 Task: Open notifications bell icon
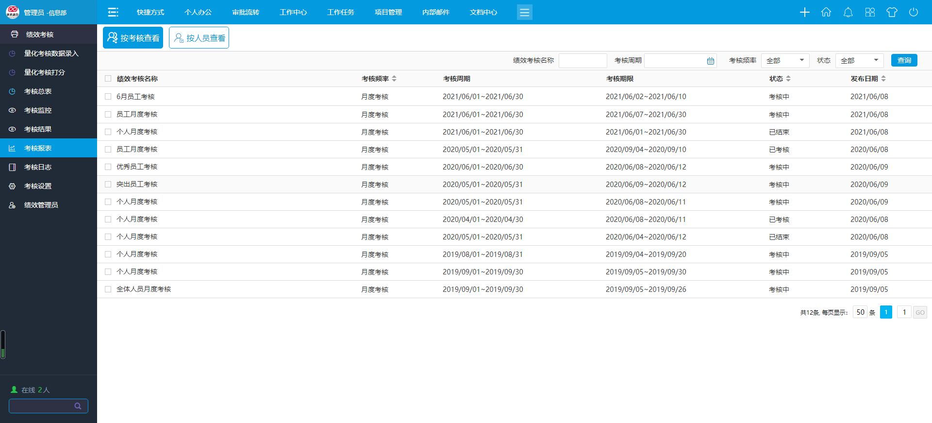848,12
